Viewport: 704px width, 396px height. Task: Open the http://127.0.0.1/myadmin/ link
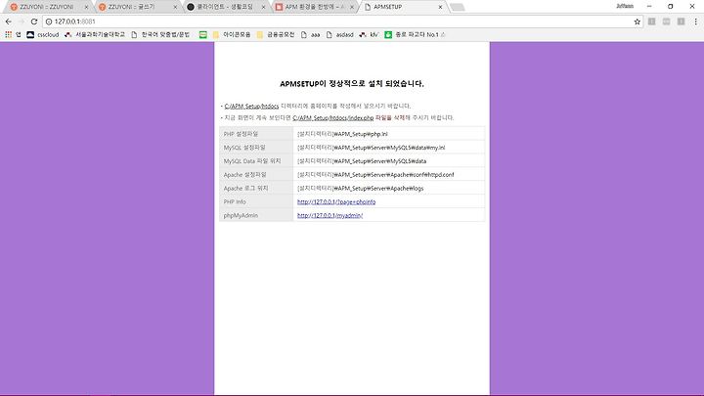[330, 215]
